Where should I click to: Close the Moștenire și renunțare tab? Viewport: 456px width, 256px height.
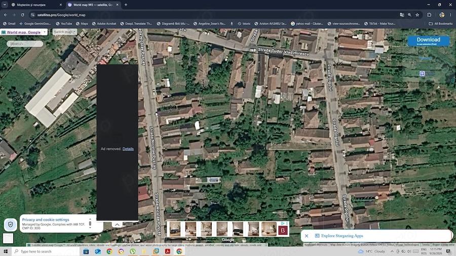coord(60,5)
